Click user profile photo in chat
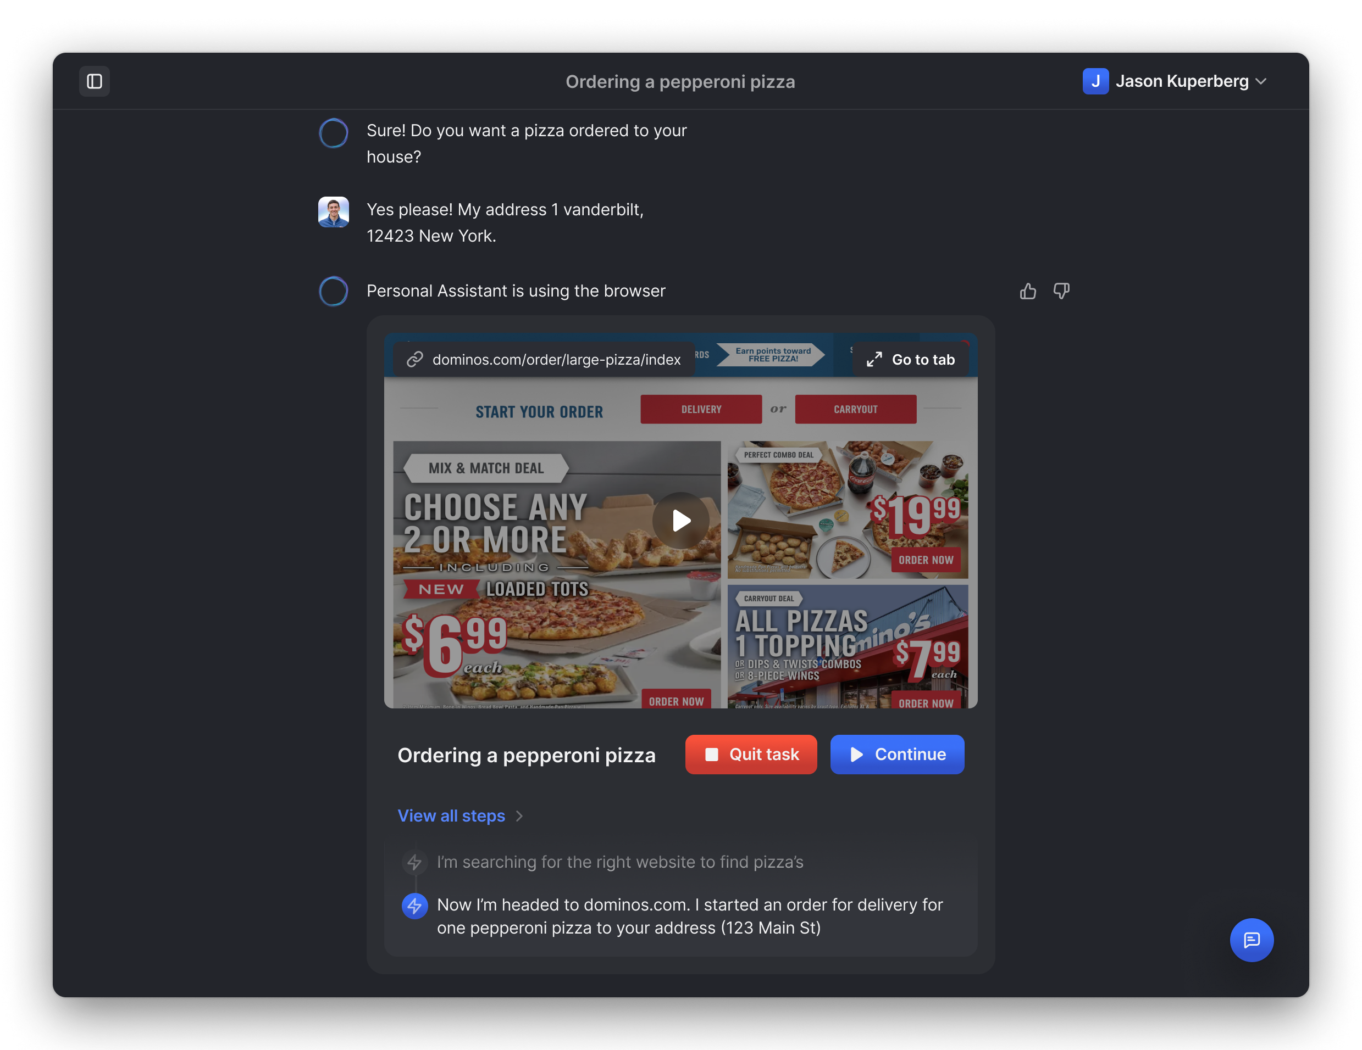 click(x=334, y=212)
